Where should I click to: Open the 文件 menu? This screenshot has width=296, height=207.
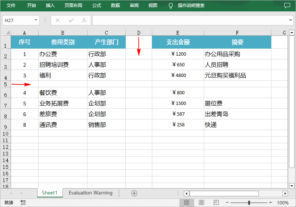[11, 6]
